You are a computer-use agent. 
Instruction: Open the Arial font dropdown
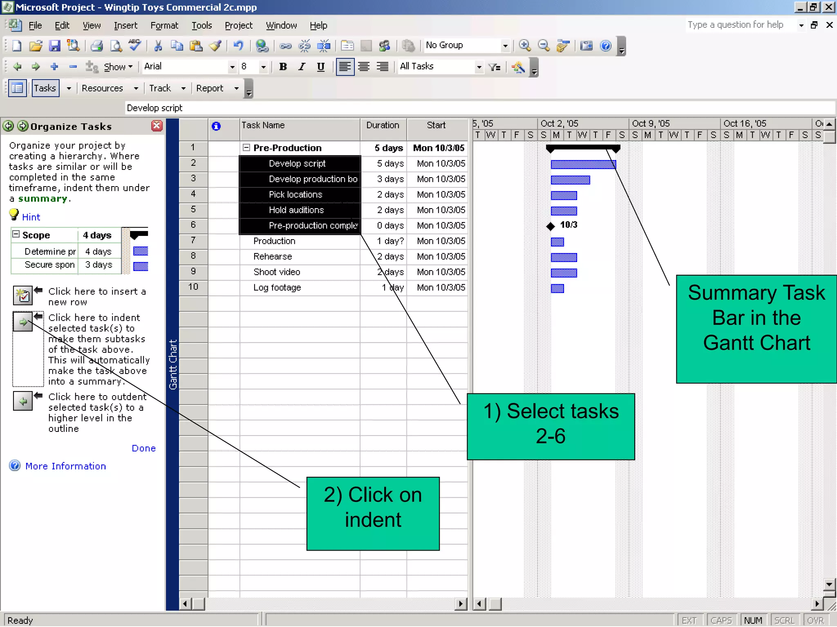[x=232, y=67]
